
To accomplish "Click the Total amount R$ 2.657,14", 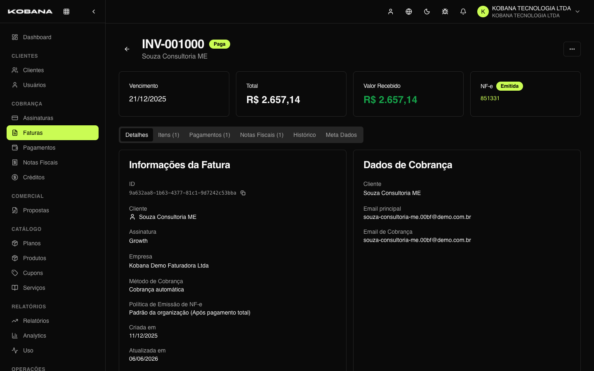I will pos(273,100).
